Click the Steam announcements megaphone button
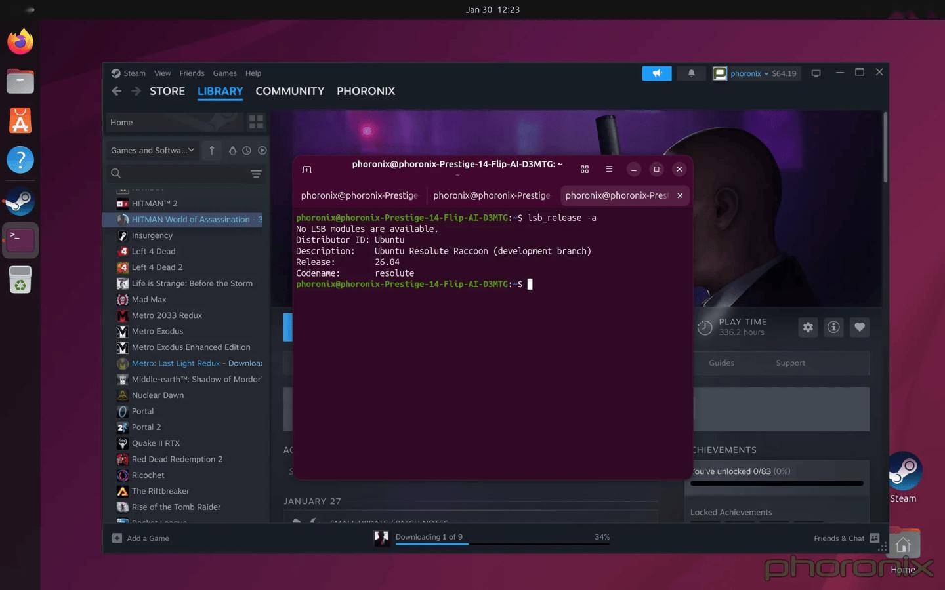The width and height of the screenshot is (945, 590). click(x=656, y=73)
